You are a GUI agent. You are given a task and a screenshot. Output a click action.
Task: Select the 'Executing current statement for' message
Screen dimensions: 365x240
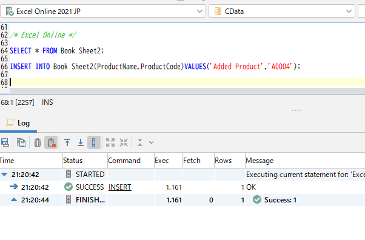click(306, 175)
